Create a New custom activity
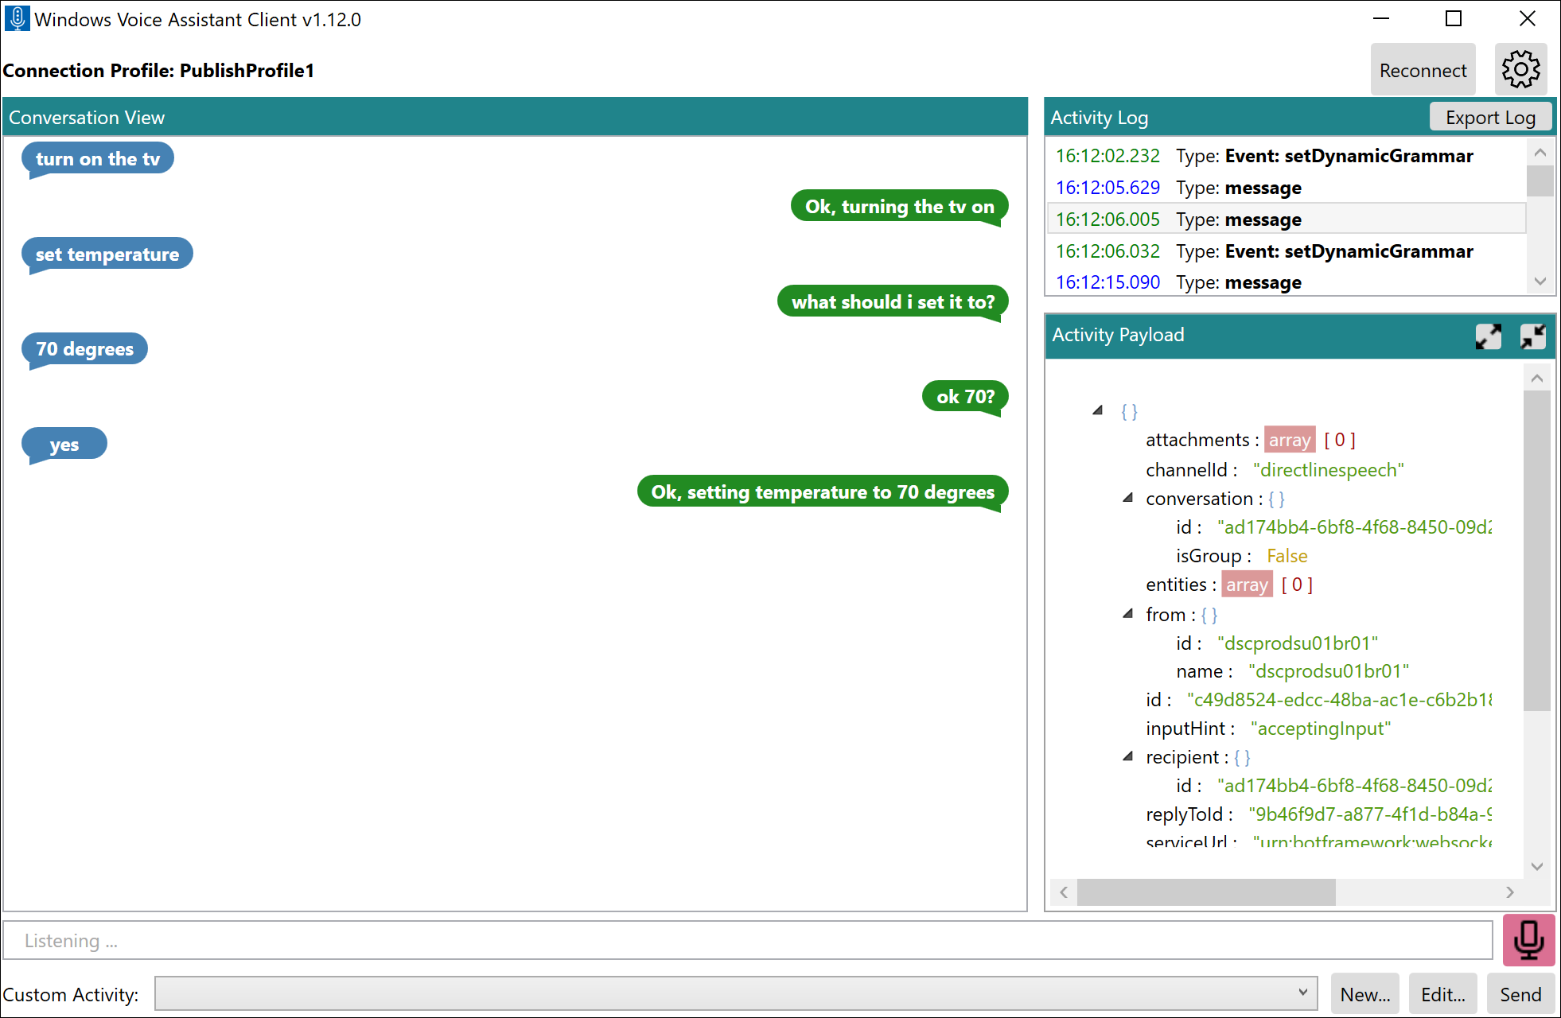Viewport: 1561px width, 1018px height. (x=1365, y=994)
